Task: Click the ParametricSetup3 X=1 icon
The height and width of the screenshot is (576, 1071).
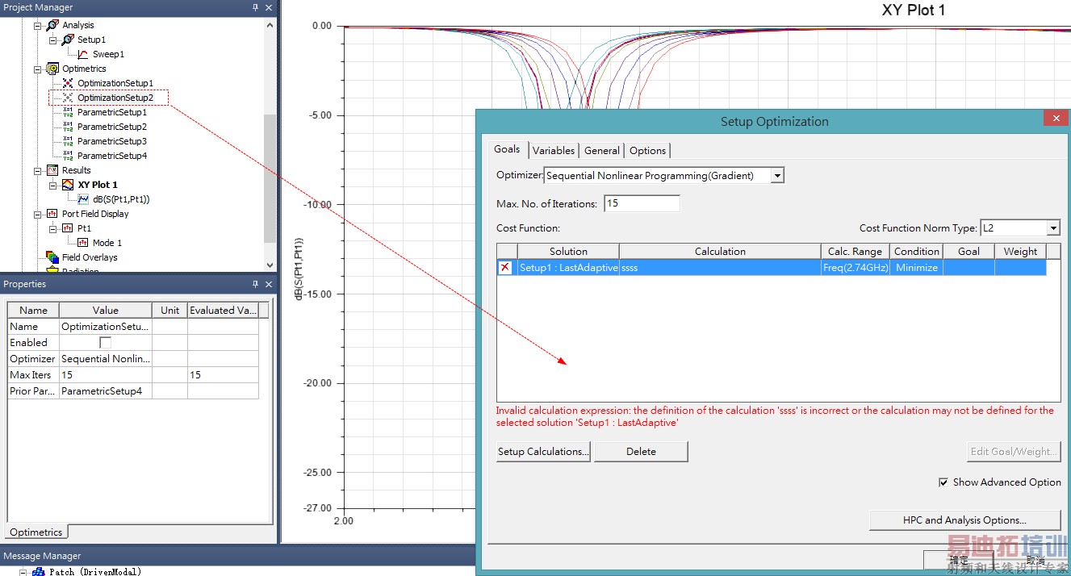Action: pos(68,141)
